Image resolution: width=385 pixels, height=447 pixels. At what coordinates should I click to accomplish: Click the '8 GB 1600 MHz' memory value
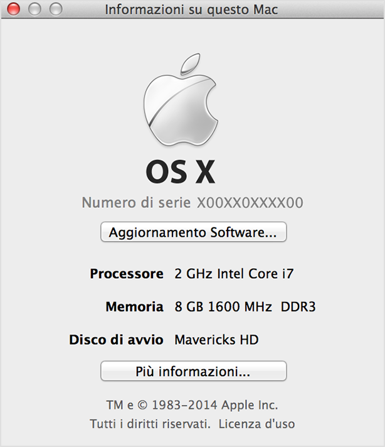(223, 307)
